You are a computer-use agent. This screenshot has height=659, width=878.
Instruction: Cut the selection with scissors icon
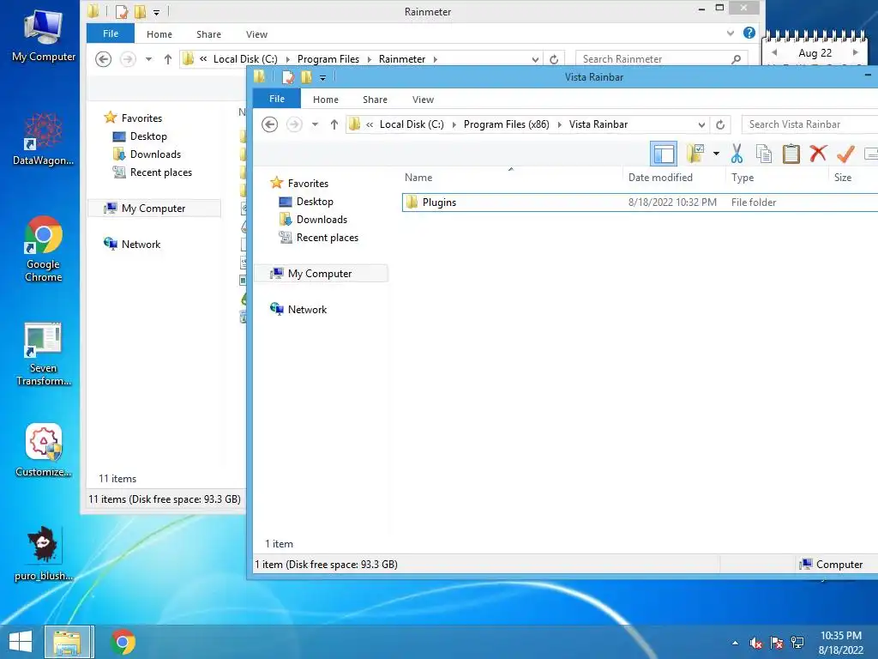click(737, 153)
